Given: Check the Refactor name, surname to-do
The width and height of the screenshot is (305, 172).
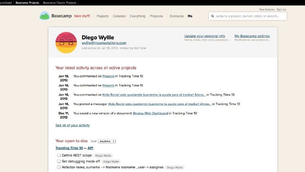Looking at the screenshot, I should tap(59, 167).
